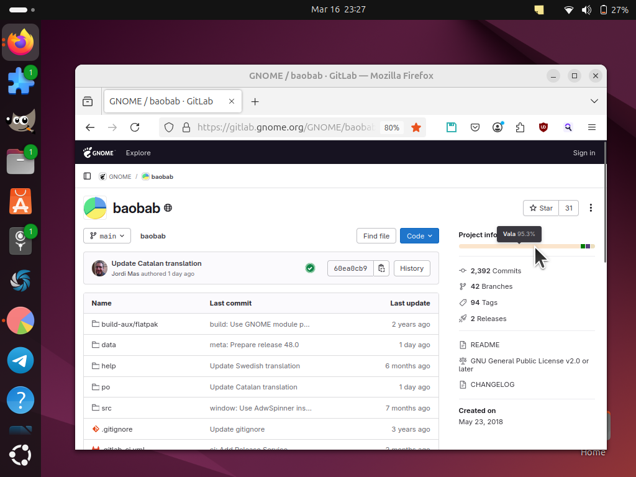Open Firefox from the dock
Image resolution: width=636 pixels, height=477 pixels.
20,42
